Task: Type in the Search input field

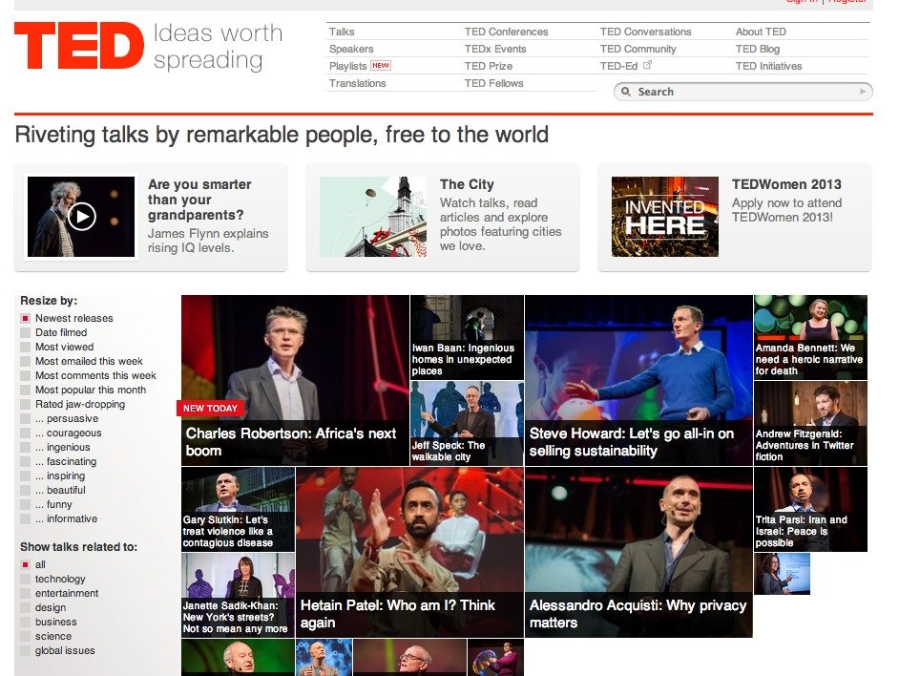Action: [x=744, y=92]
